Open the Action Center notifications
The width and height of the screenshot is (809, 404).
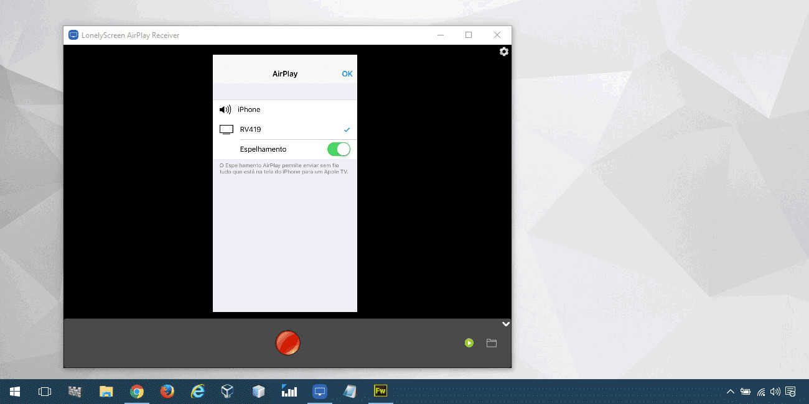pyautogui.click(x=790, y=392)
